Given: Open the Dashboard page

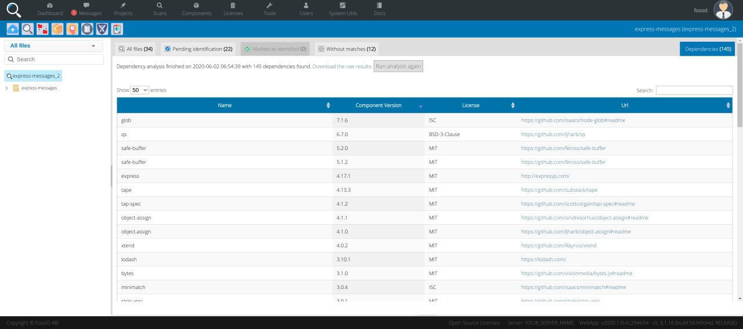Looking at the screenshot, I should (50, 9).
